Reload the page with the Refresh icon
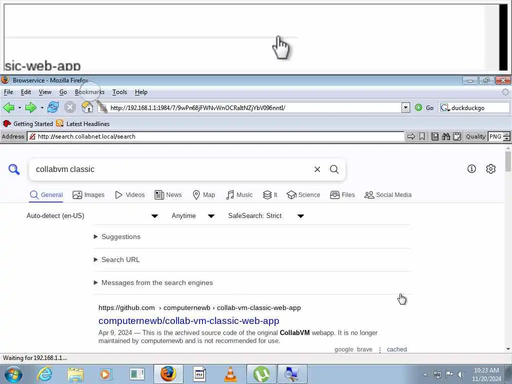This screenshot has width=512, height=384. coord(53,107)
